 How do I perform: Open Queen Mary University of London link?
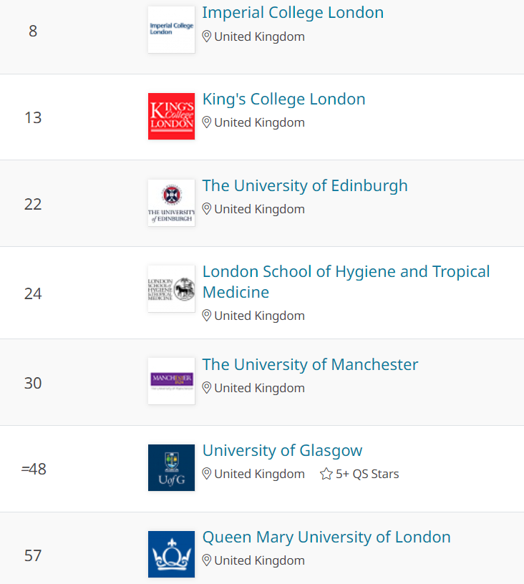pos(326,537)
